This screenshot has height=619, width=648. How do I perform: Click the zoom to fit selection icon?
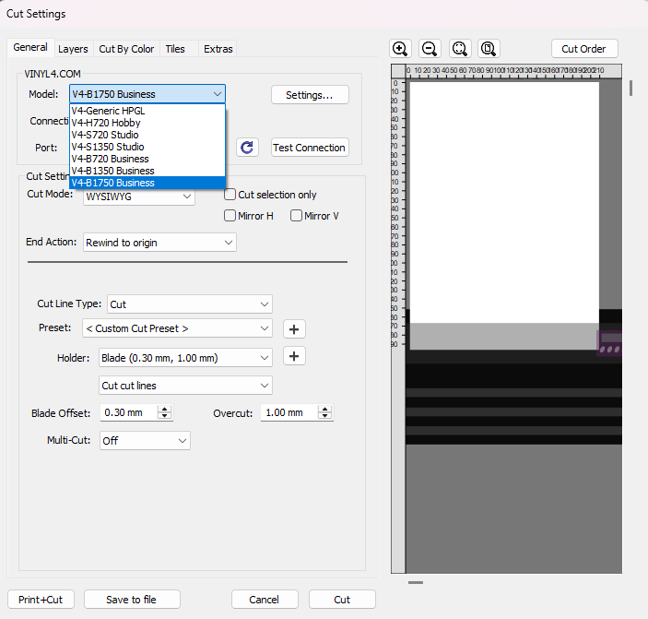[460, 49]
